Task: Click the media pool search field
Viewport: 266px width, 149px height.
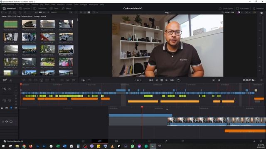Action: point(59,12)
